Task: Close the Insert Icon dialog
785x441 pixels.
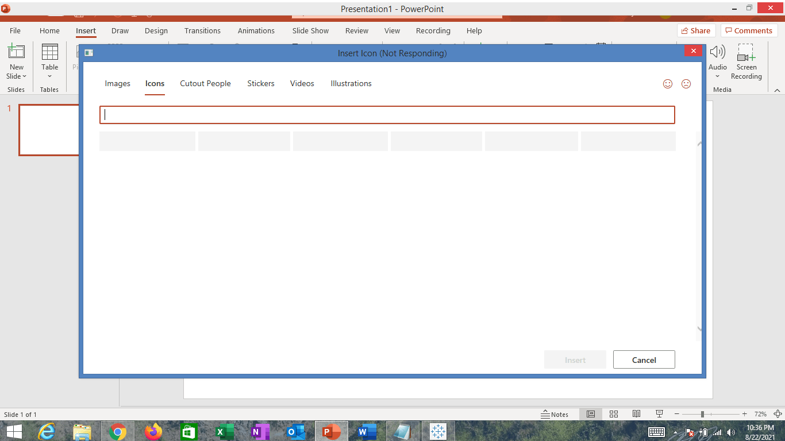Action: pos(693,51)
